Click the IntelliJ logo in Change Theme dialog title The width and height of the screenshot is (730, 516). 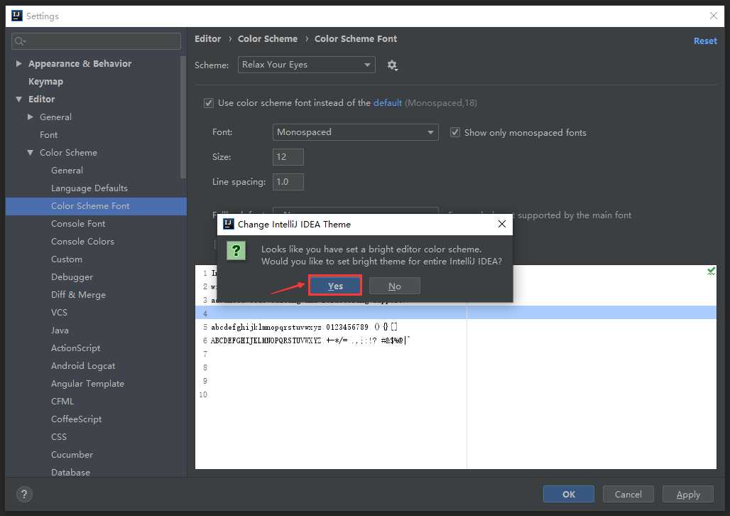pyautogui.click(x=228, y=224)
